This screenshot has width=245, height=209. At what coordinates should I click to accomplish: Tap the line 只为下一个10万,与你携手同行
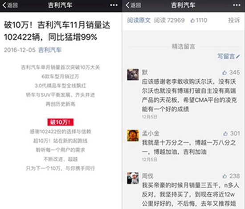pos(61,168)
